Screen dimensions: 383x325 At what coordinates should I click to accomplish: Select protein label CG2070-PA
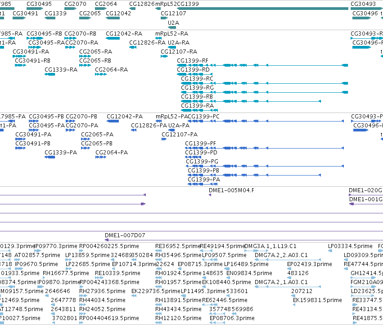[x=82, y=125]
